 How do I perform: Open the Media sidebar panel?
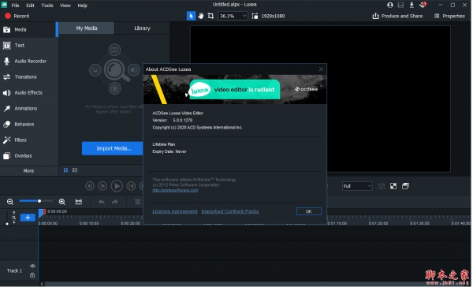point(29,30)
